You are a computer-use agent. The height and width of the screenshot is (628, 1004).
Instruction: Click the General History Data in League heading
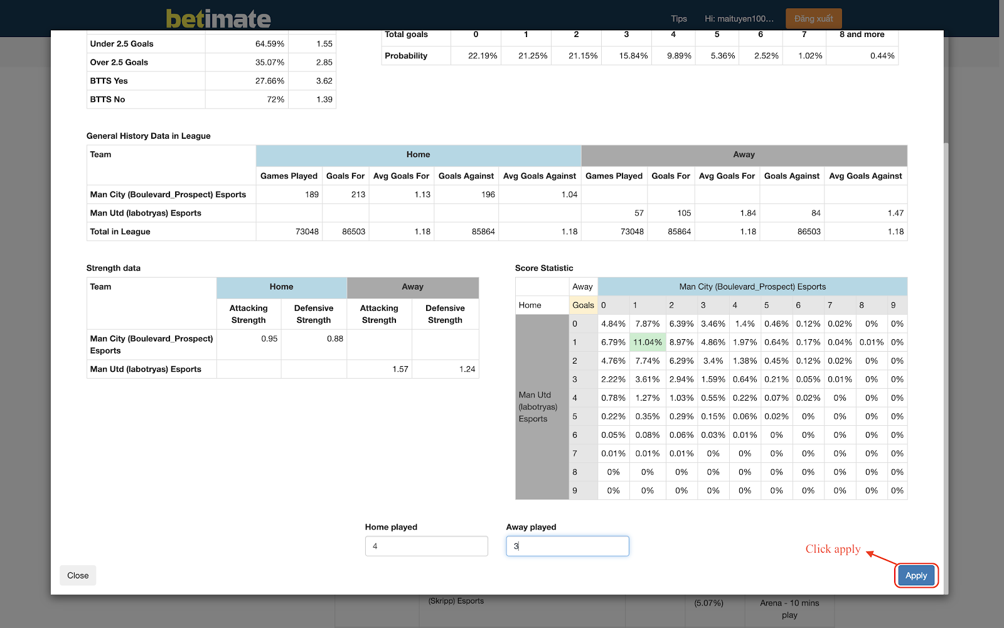point(148,136)
